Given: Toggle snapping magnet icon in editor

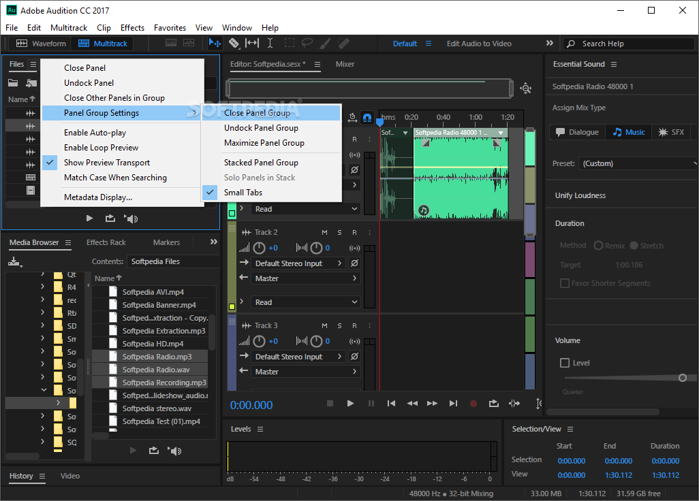Looking at the screenshot, I should [x=367, y=118].
